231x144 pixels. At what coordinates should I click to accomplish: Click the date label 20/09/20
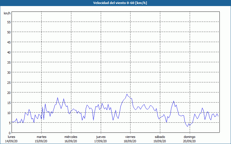(189, 141)
